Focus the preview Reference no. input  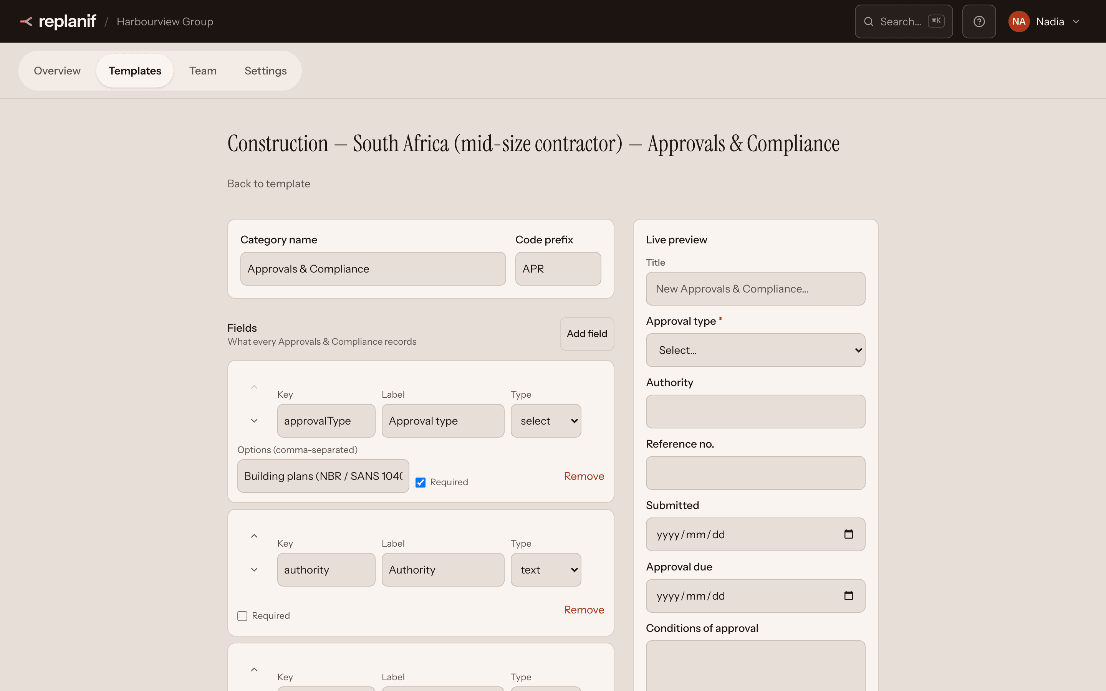755,473
